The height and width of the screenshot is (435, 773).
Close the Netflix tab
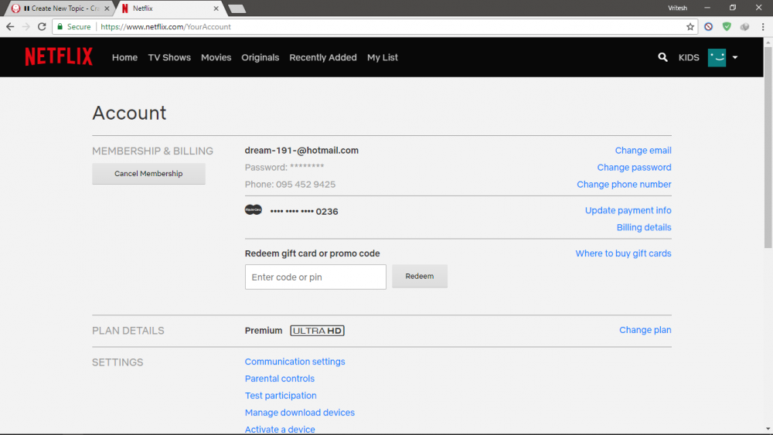[216, 8]
